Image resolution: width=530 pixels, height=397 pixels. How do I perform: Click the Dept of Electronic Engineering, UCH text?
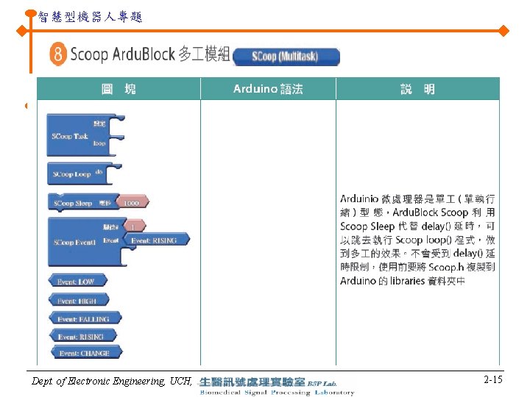[112, 381]
